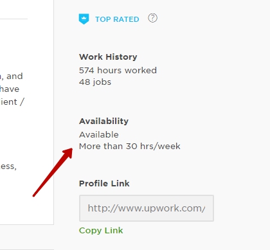This screenshot has height=250, width=270.
Task: Select the TOP RATED label text
Action: [x=117, y=19]
